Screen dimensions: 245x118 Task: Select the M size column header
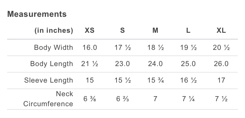[155, 30]
